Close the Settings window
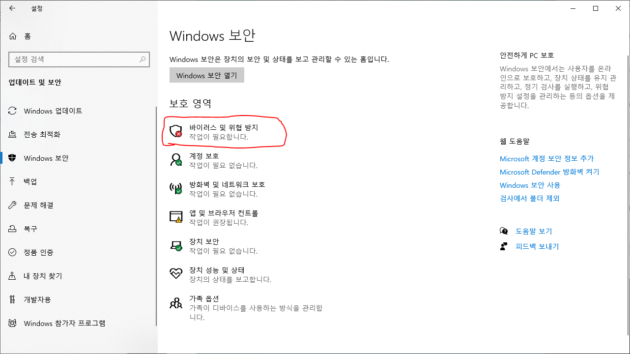Screen dimensions: 630x354 pyautogui.click(x=618, y=8)
